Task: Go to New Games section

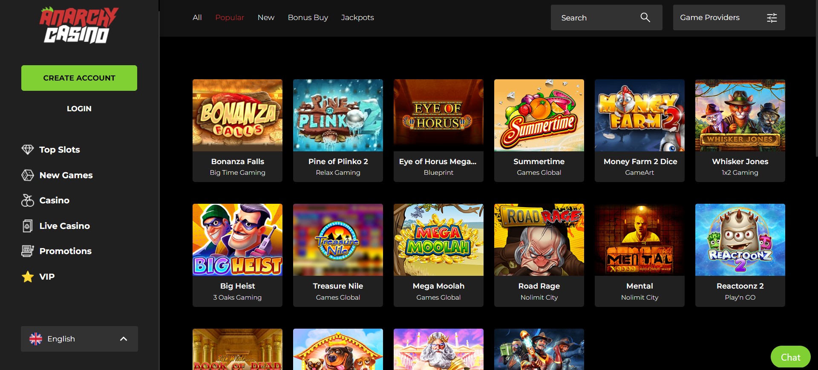Action: coord(66,175)
